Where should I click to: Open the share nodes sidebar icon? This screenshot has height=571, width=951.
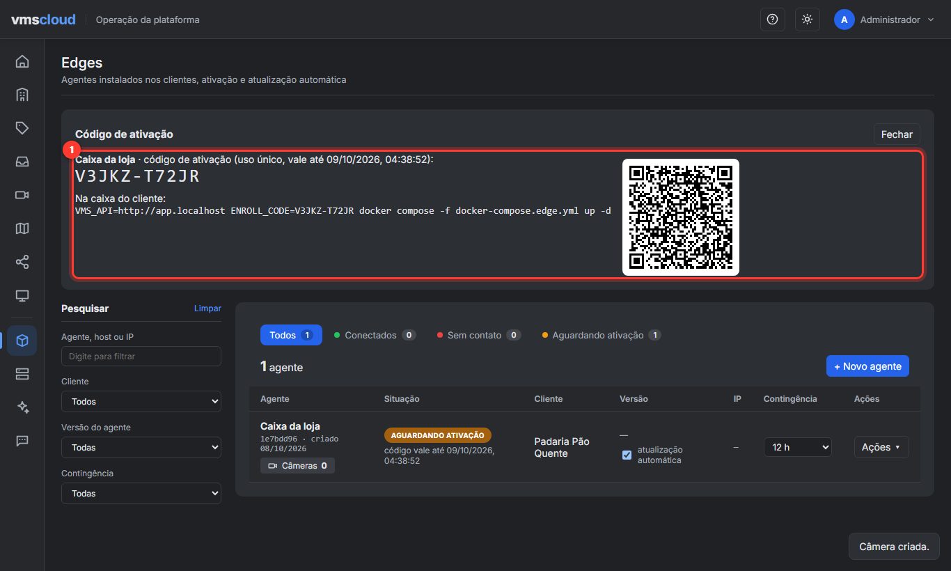(22, 262)
